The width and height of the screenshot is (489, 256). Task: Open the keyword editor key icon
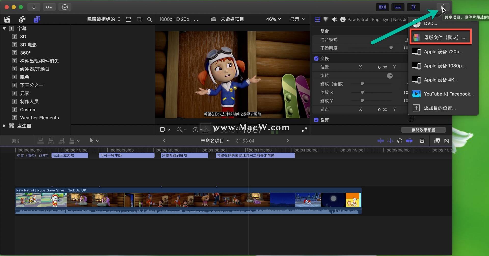[49, 7]
